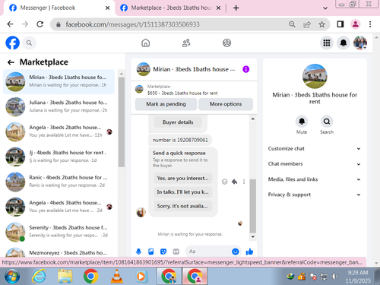
Task: Mute this conversation with the bell icon
Action: [x=302, y=122]
